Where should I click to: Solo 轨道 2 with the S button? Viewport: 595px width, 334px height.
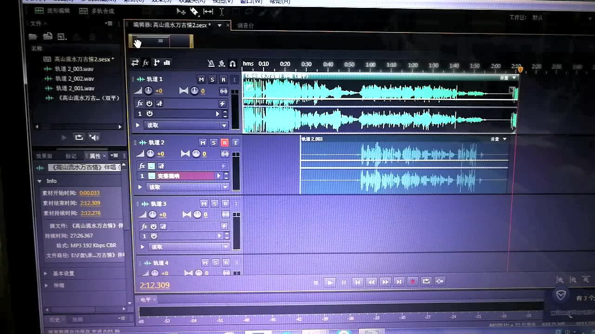click(x=214, y=142)
